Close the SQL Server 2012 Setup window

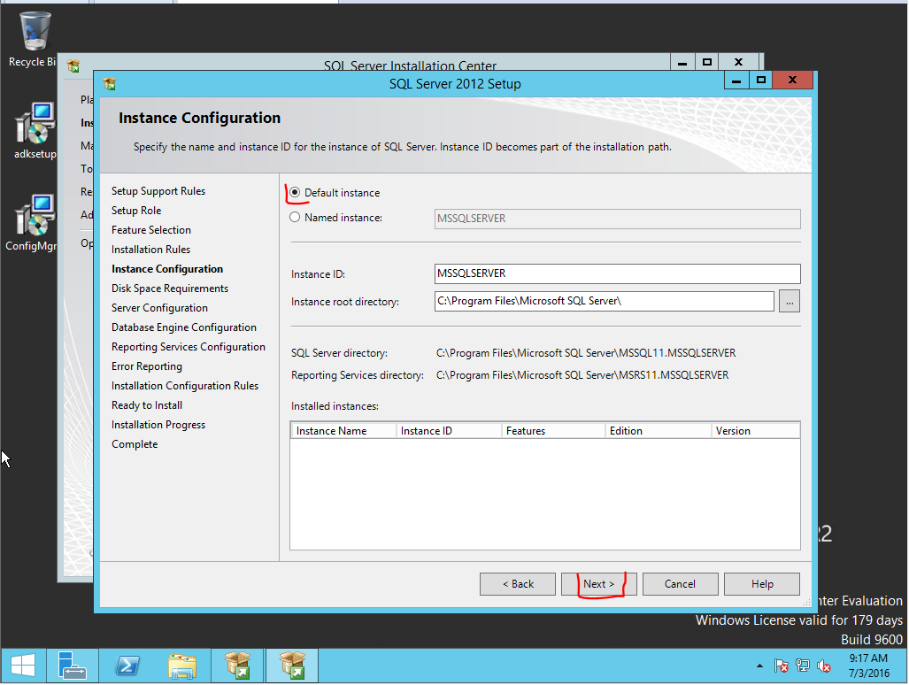point(792,81)
